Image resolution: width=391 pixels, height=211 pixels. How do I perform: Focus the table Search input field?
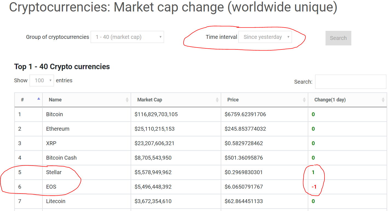tap(350, 82)
